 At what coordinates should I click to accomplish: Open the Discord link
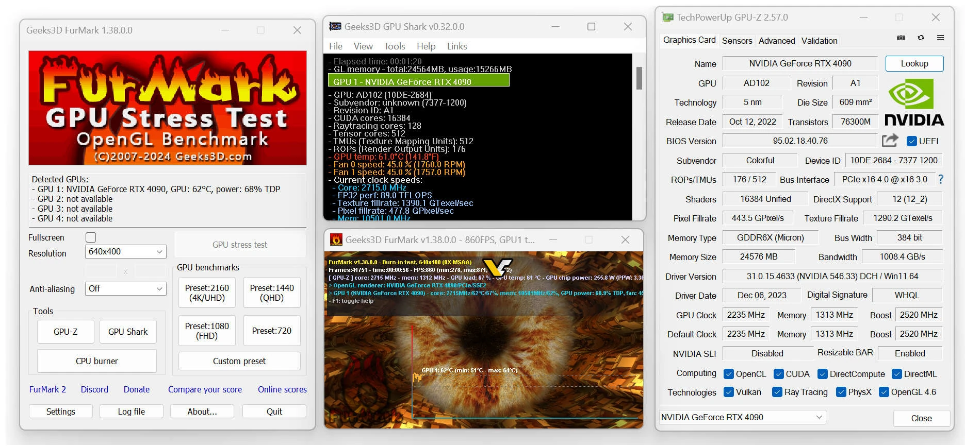point(94,389)
